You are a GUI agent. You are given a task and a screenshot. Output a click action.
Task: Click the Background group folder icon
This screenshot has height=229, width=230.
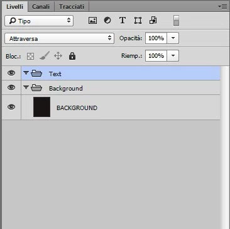point(36,88)
